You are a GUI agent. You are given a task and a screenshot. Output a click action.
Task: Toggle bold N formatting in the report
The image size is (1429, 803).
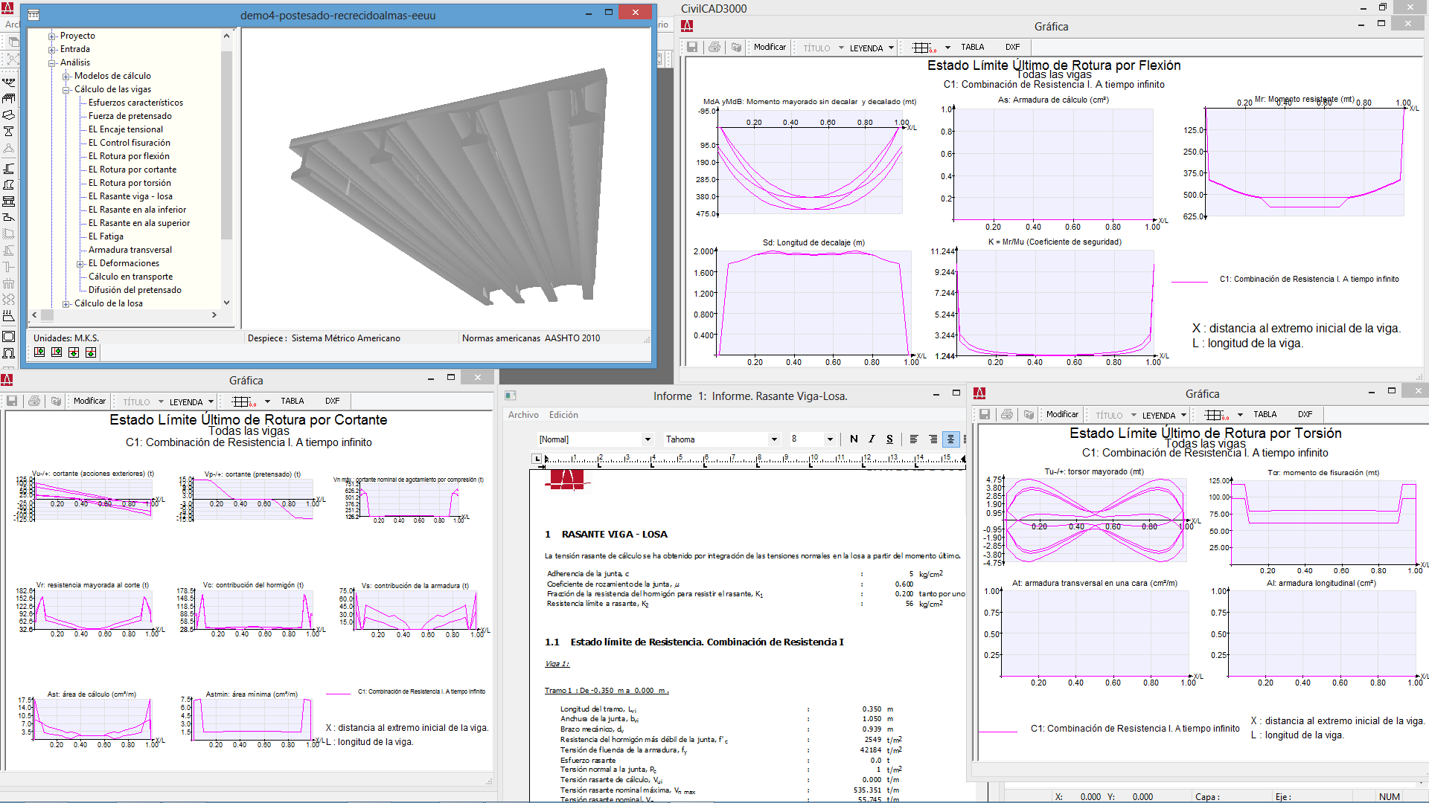(854, 439)
